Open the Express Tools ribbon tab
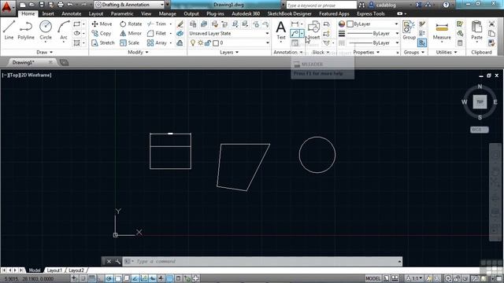504x283 pixels. [371, 14]
